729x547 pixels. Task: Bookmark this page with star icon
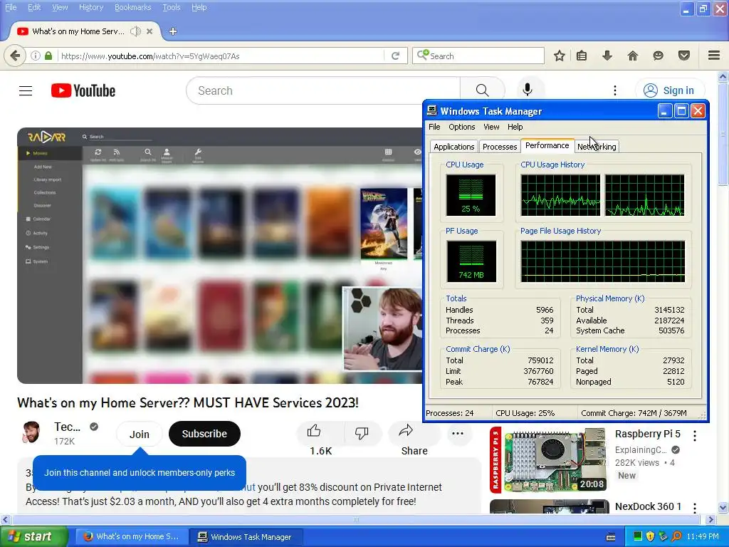(x=560, y=56)
